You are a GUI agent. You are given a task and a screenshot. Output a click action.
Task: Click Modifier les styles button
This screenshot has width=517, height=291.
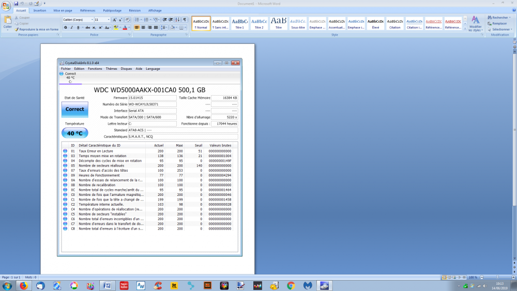click(x=475, y=23)
